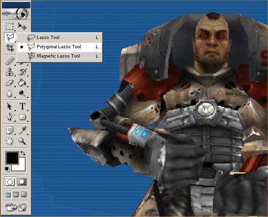Image resolution: width=268 pixels, height=217 pixels.
Task: Select the Eraser tool
Action: click(10, 83)
